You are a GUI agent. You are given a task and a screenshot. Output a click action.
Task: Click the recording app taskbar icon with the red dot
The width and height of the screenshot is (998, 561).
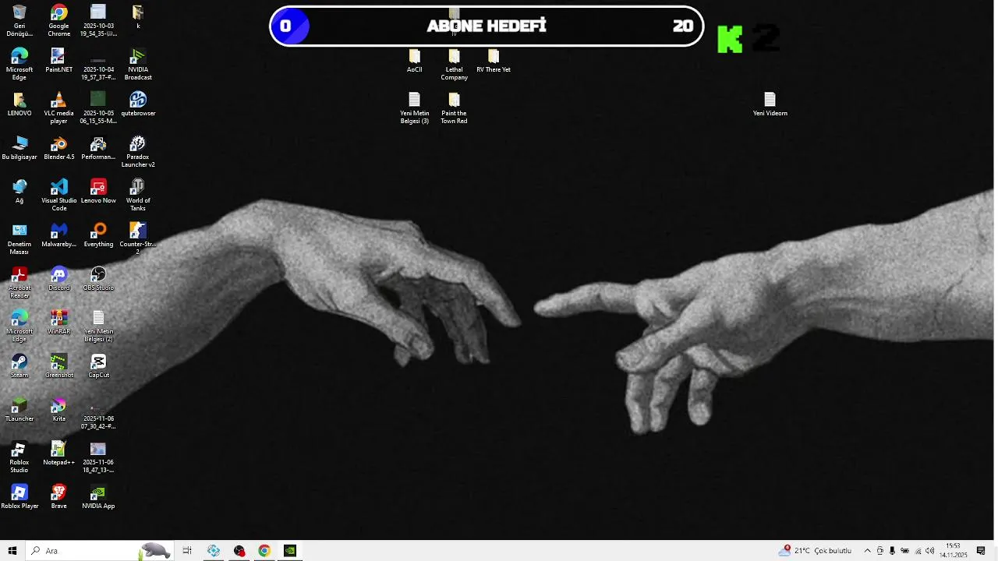point(239,551)
